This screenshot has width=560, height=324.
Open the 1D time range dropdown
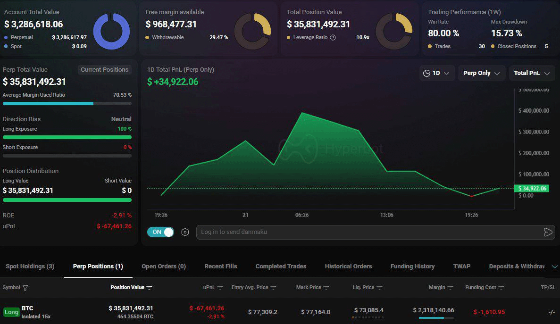pos(436,73)
